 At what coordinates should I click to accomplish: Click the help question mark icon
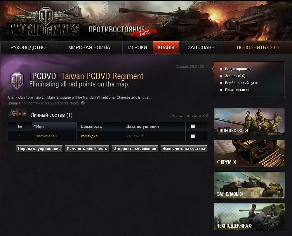83,103
